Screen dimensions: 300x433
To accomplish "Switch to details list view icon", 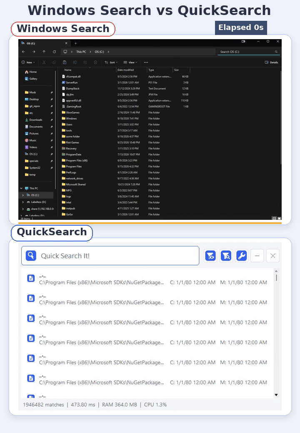I will pos(274,218).
